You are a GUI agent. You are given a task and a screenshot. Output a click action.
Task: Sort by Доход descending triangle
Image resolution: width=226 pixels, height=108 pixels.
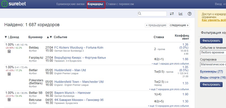6,37
